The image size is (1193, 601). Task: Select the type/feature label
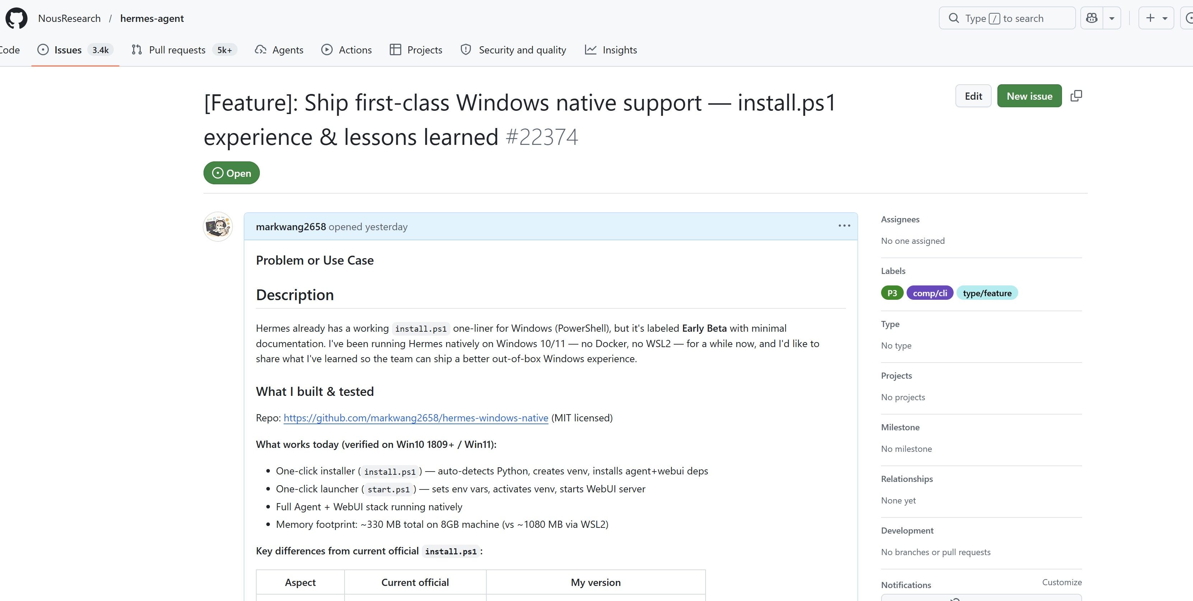[x=987, y=293]
